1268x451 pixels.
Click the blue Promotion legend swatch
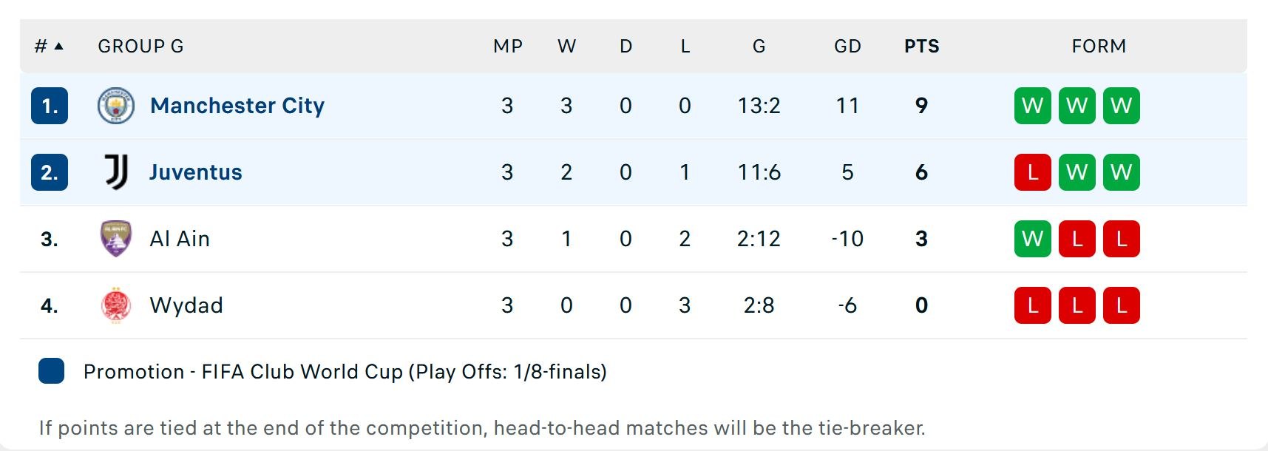pyautogui.click(x=51, y=371)
